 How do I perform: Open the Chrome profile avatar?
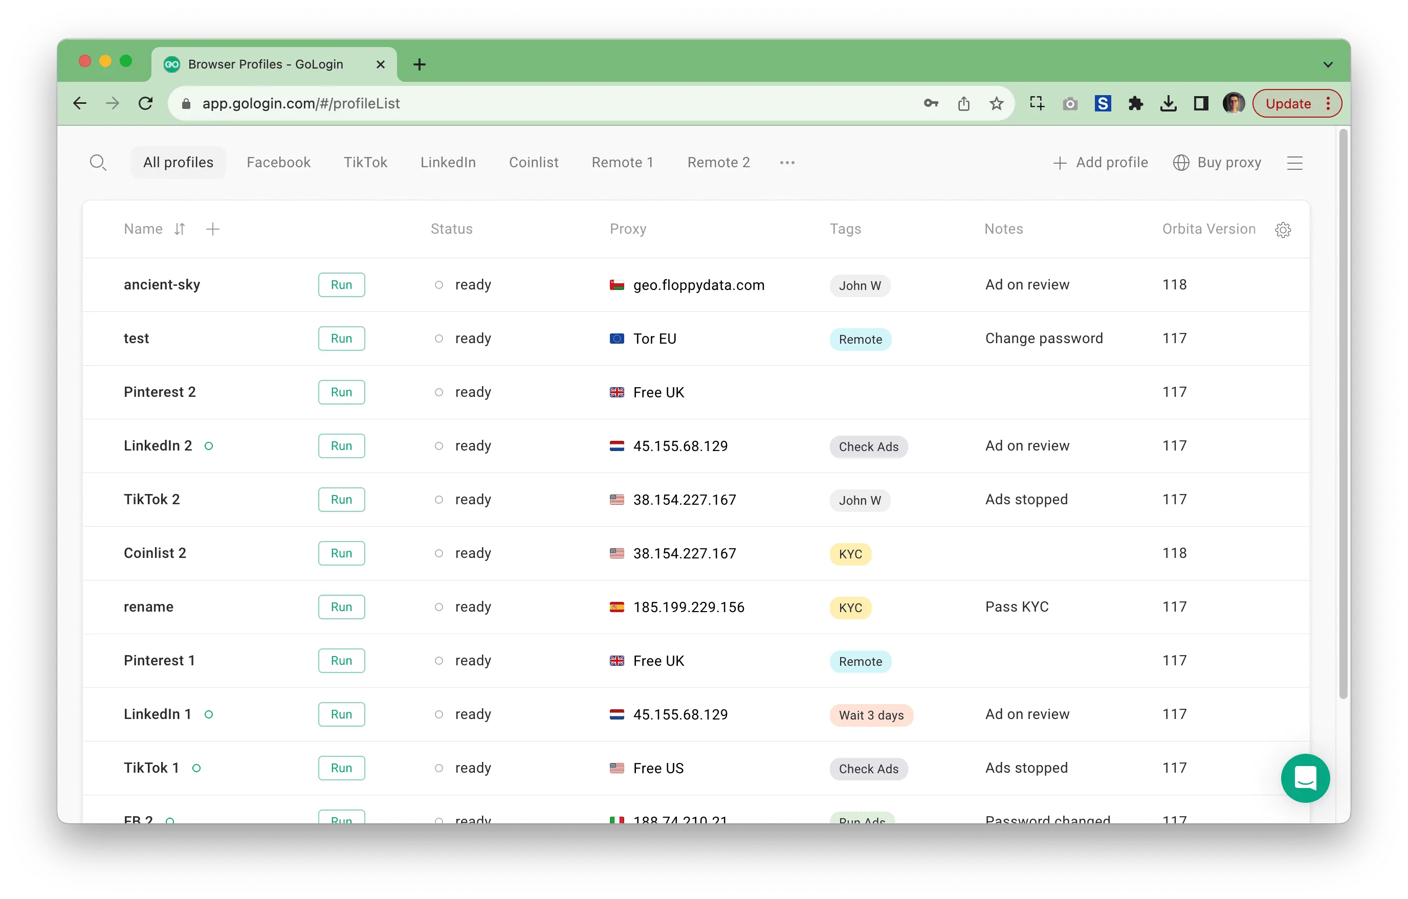[1234, 103]
